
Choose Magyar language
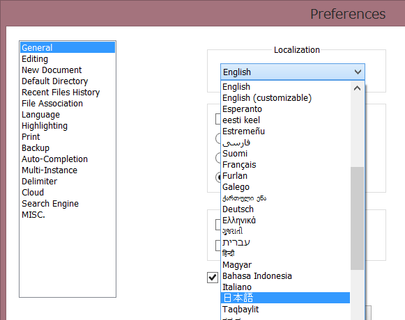(286, 265)
